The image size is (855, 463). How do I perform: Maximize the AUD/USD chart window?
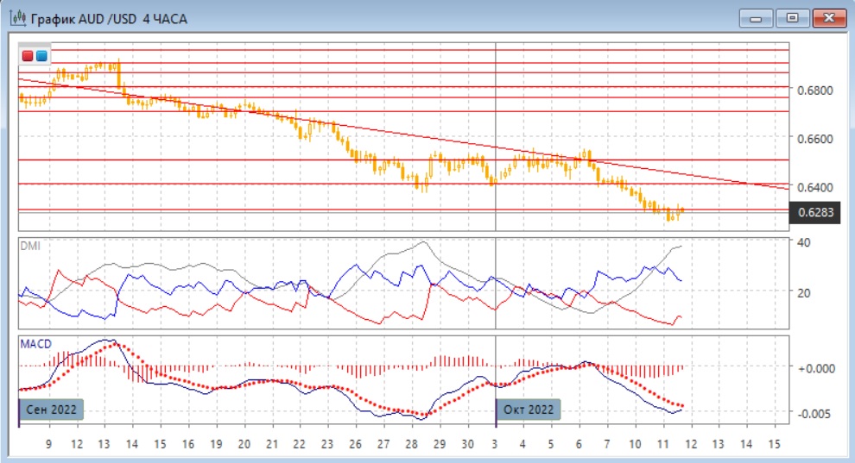[790, 18]
